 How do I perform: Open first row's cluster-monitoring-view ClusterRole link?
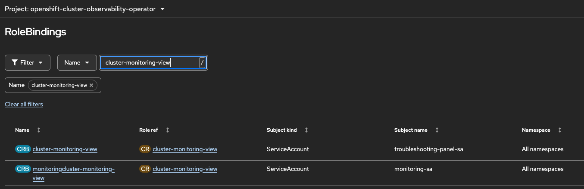185,149
